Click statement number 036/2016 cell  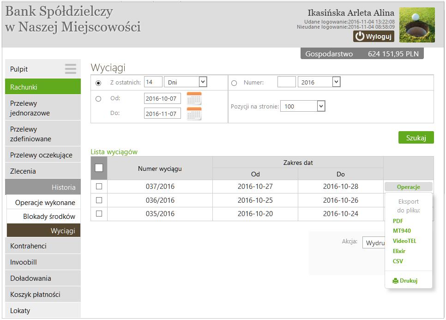(x=160, y=200)
